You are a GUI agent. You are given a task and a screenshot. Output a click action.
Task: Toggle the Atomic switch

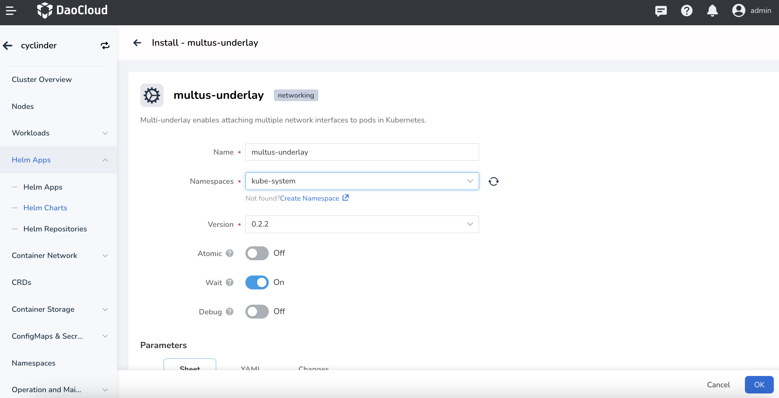(257, 253)
